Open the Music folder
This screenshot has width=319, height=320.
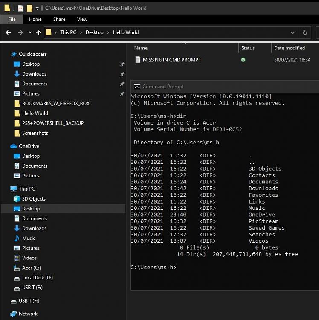pos(29,238)
